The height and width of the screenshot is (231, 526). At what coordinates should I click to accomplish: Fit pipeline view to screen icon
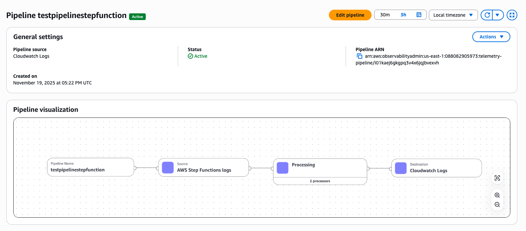[x=497, y=178]
